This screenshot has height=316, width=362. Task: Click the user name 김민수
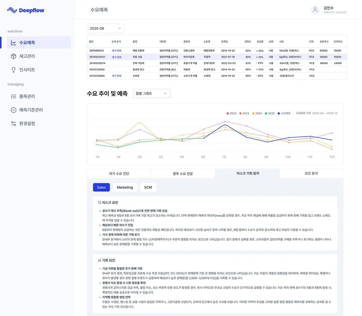click(329, 8)
